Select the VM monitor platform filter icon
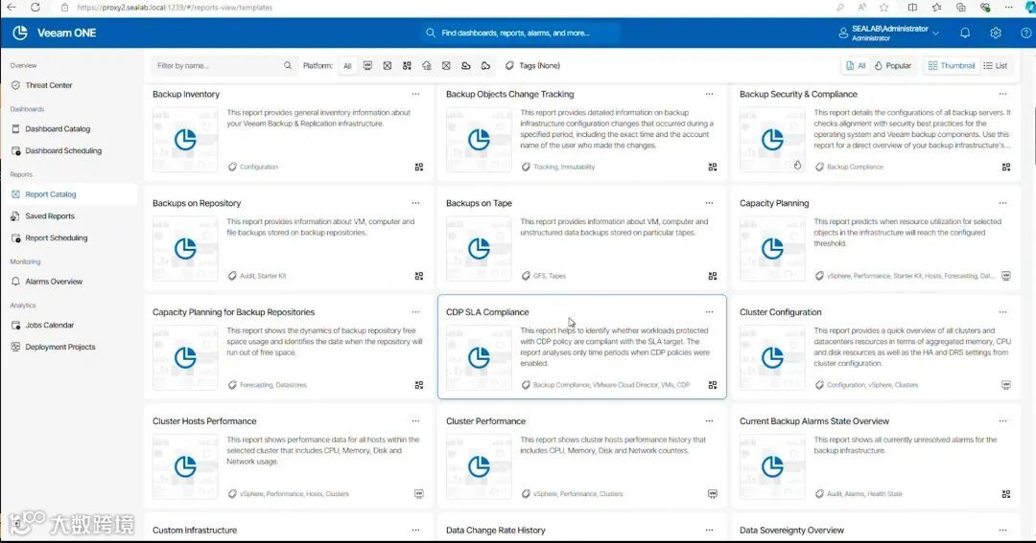The image size is (1036, 543). (367, 65)
